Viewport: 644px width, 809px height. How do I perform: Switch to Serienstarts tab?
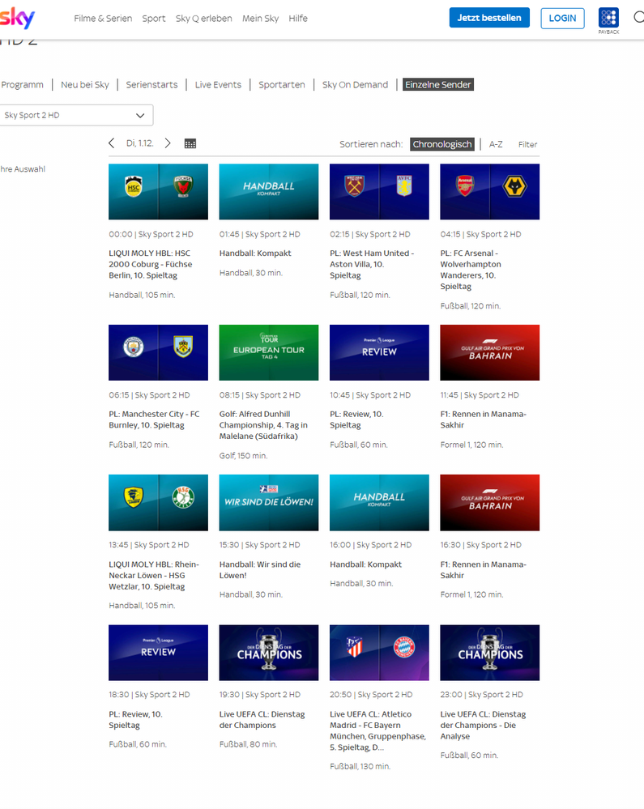click(151, 84)
